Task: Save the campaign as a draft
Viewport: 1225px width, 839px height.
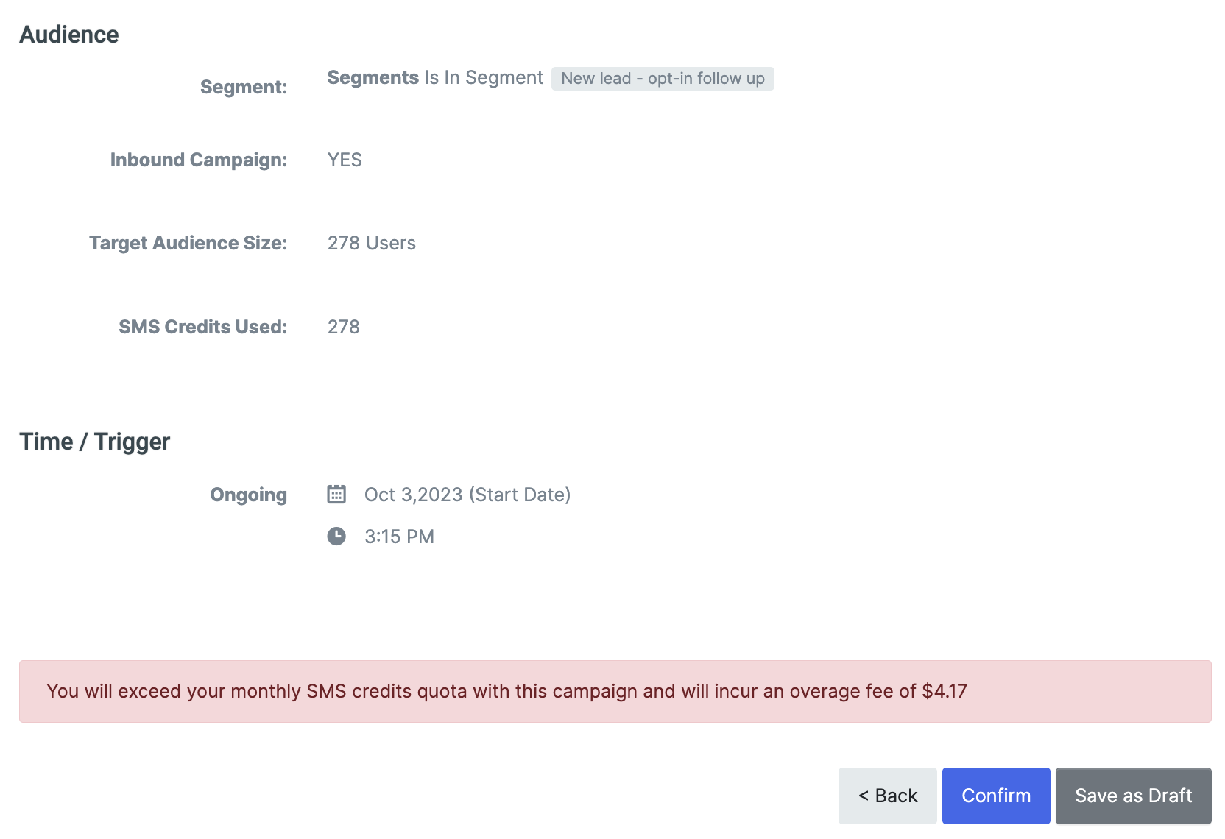Action: point(1133,796)
